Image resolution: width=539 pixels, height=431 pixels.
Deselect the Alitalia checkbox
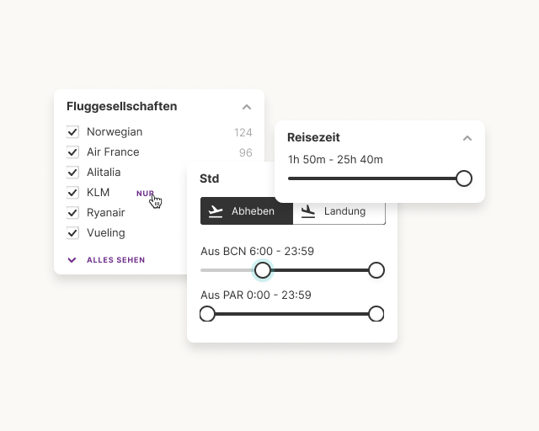pos(73,173)
